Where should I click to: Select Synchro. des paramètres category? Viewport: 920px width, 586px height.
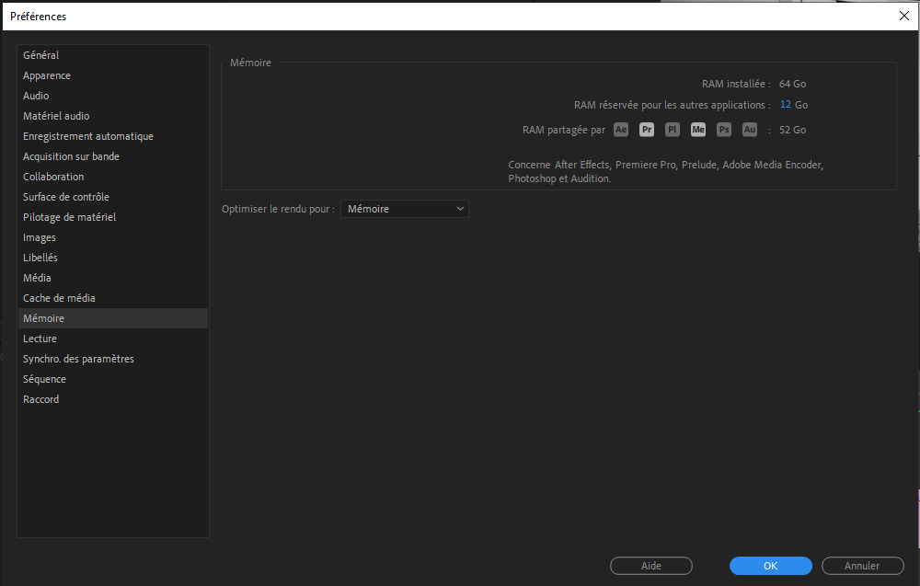point(78,359)
